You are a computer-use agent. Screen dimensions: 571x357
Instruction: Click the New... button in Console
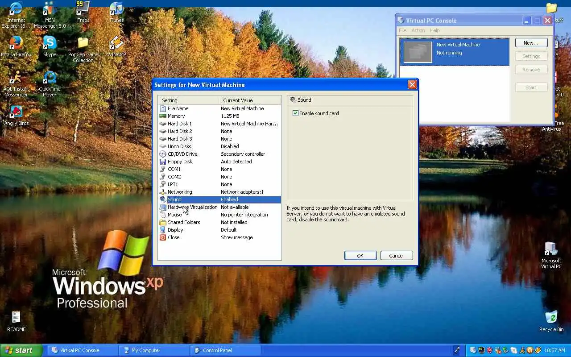click(531, 43)
